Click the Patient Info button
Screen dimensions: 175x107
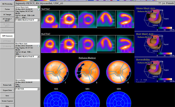click(x=7, y=85)
